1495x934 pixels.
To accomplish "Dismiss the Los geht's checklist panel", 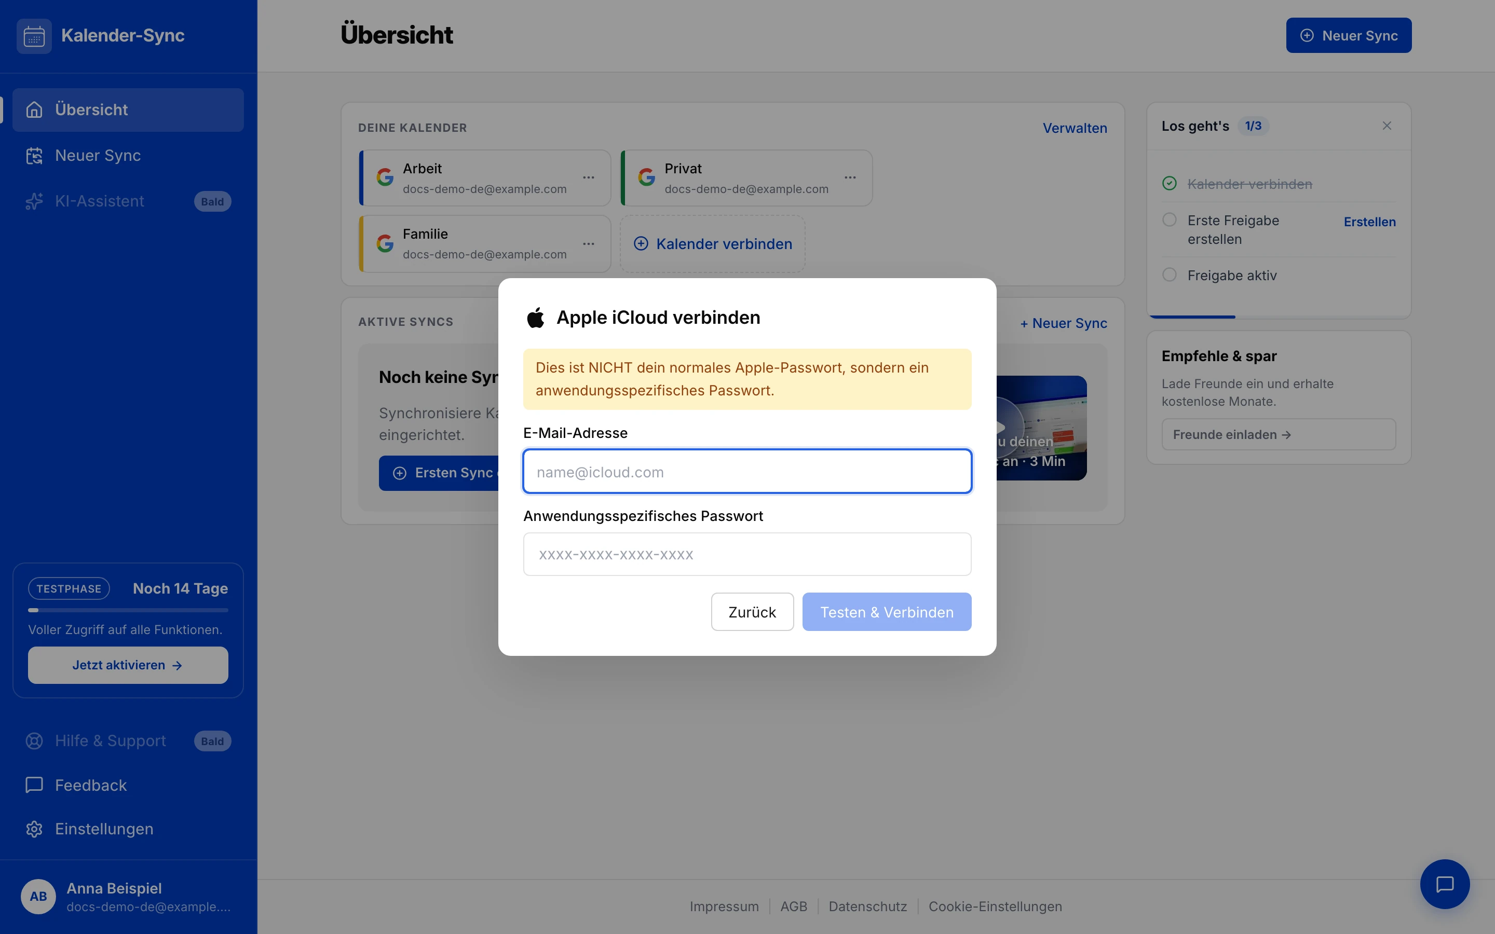I will tap(1387, 126).
